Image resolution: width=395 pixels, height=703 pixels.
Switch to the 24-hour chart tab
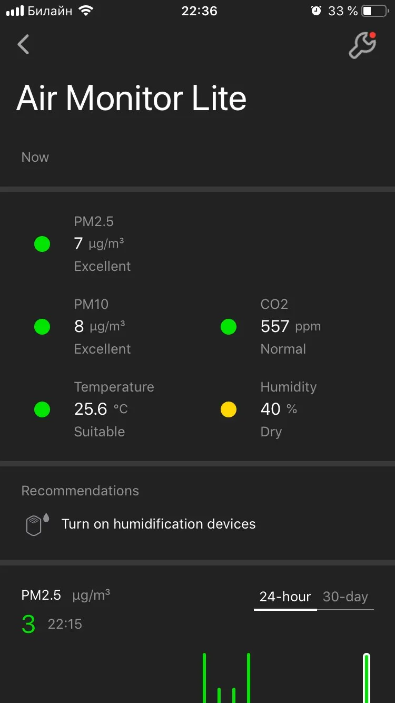coord(285,597)
